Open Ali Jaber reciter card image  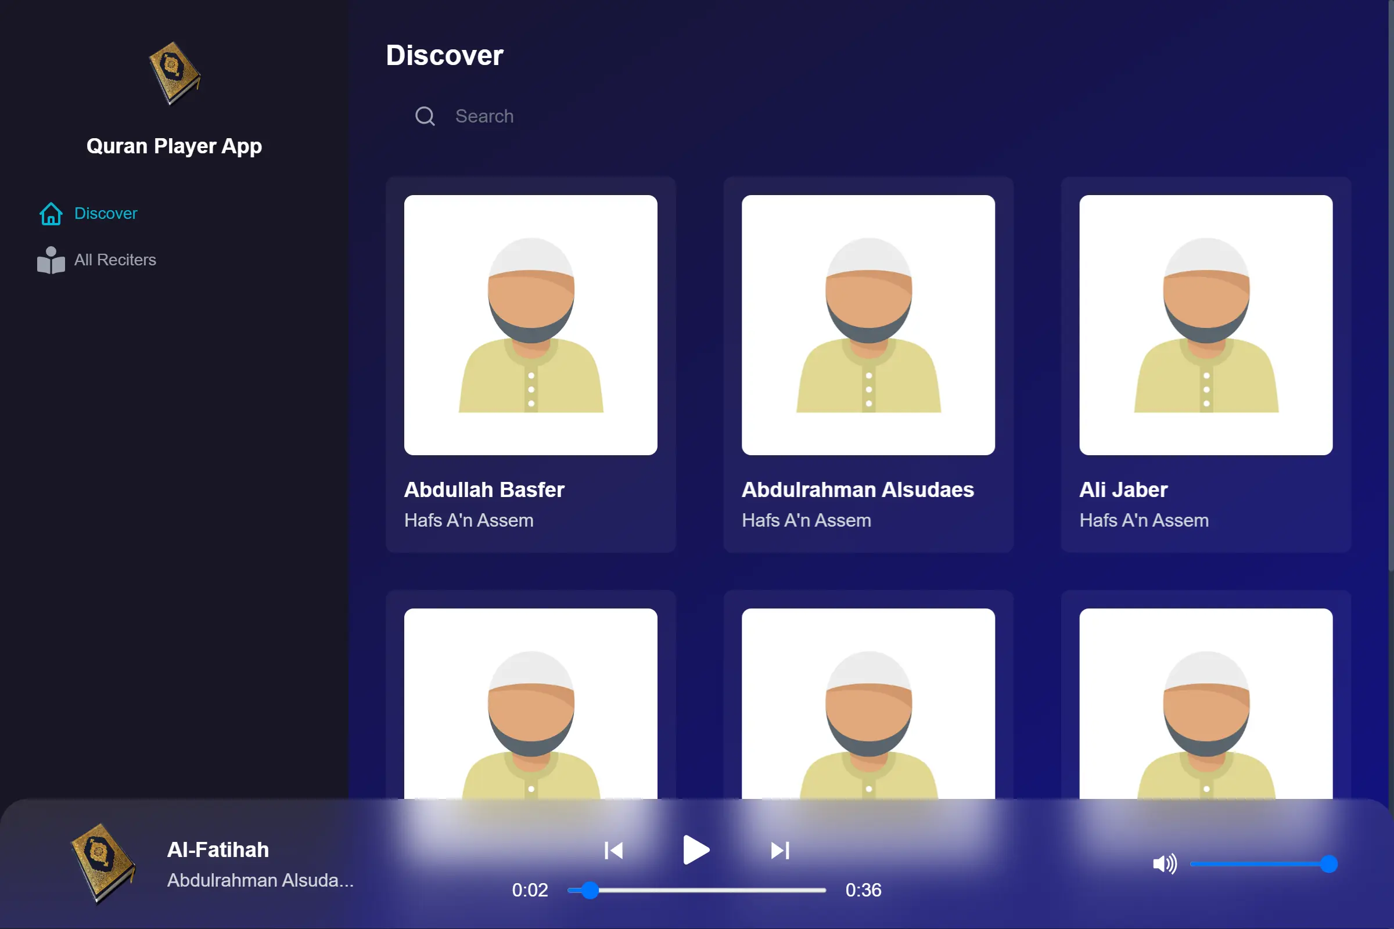[1206, 325]
